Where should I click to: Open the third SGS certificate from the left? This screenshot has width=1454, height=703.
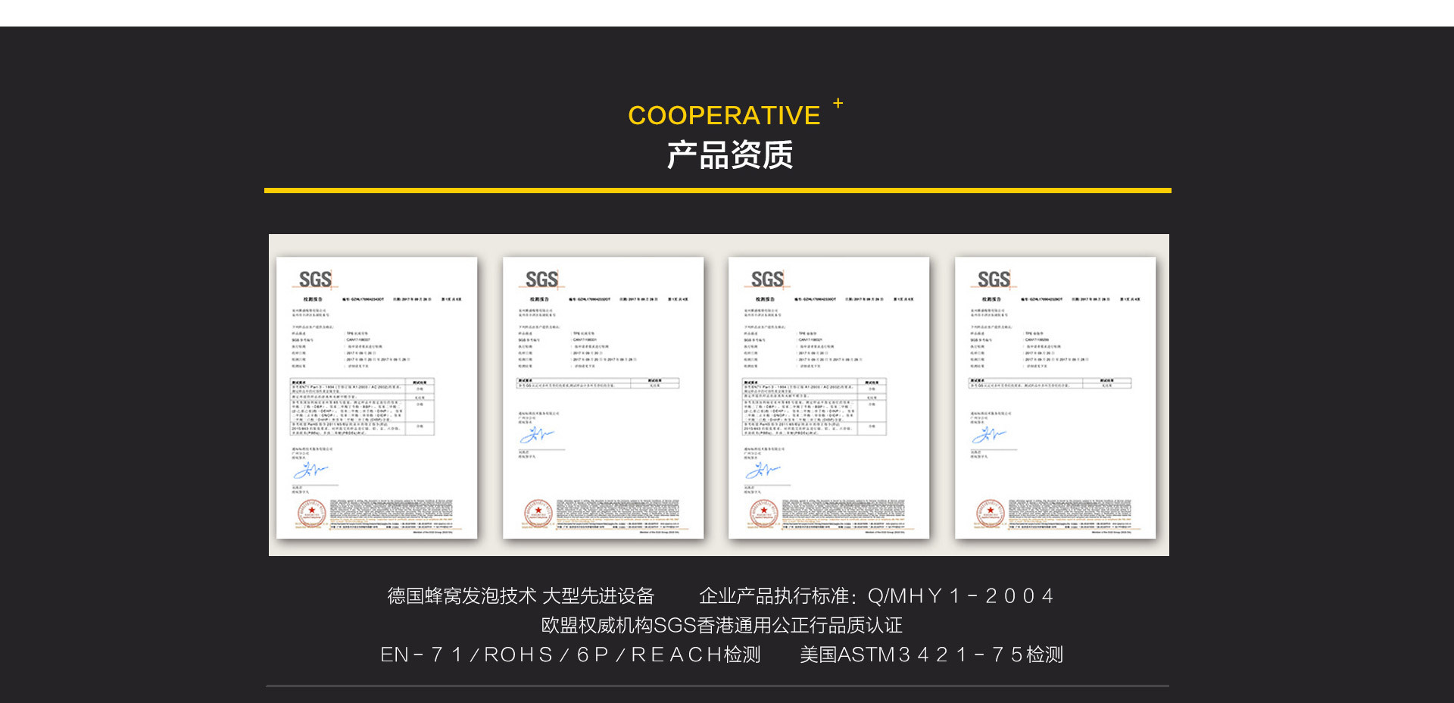828,398
